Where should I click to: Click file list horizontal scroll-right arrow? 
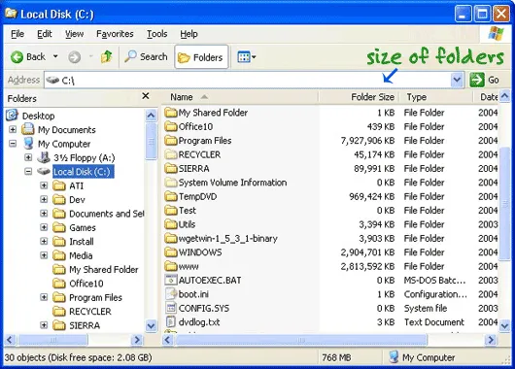point(491,340)
